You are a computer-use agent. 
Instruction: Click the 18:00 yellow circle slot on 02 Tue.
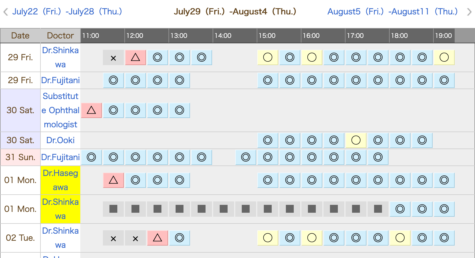pyautogui.click(x=400, y=238)
